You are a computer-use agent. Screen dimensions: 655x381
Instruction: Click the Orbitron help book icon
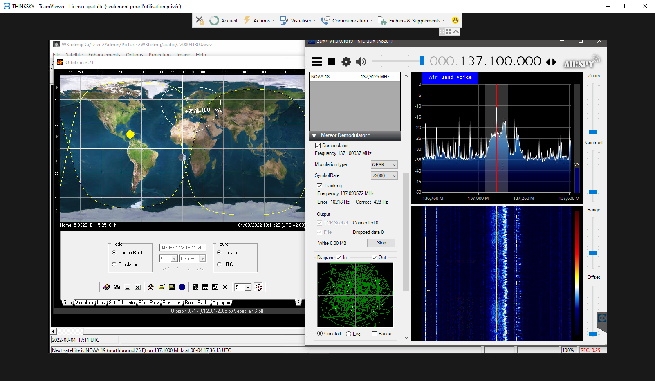click(107, 287)
